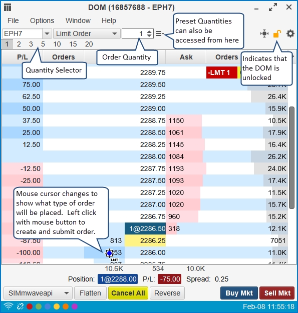Click the center-on-price crosshair icon

click(x=264, y=33)
